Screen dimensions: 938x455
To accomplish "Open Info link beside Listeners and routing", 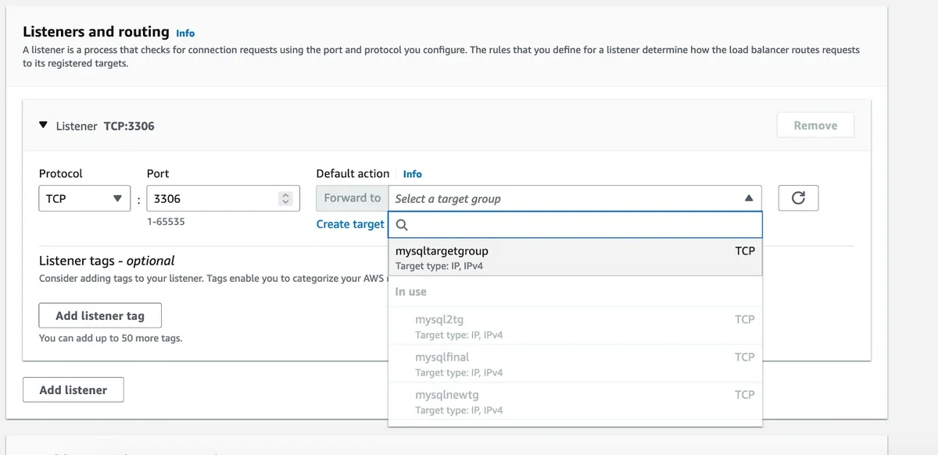I will point(185,34).
